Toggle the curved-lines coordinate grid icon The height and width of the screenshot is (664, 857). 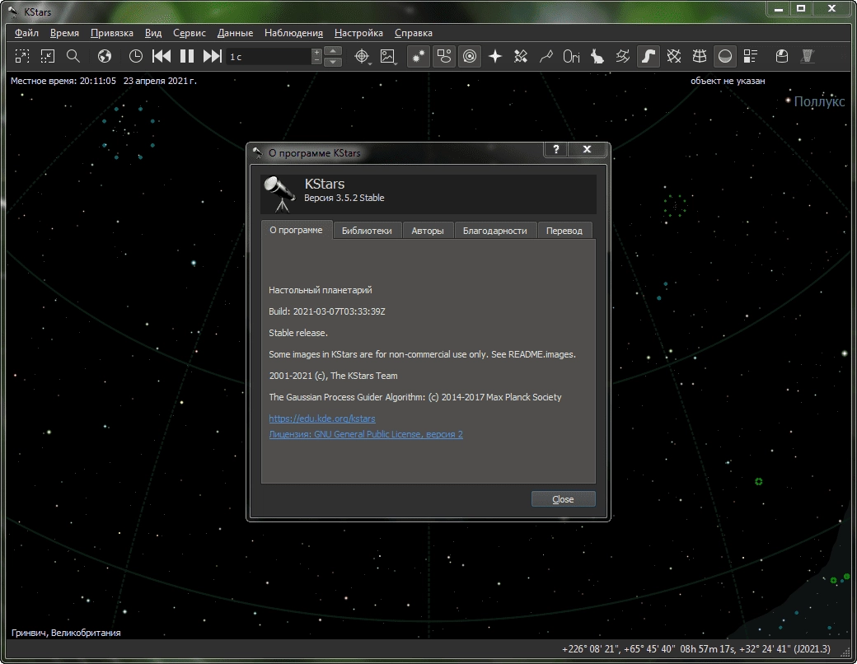700,56
